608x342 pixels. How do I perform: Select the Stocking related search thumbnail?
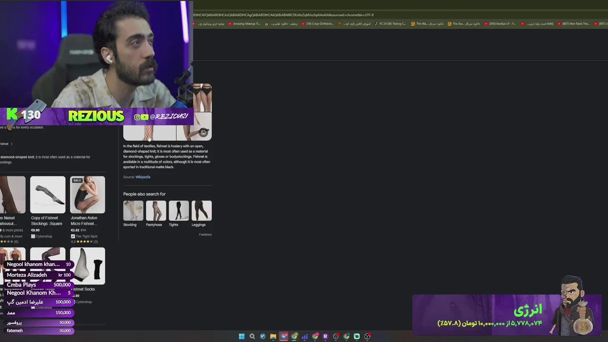pyautogui.click(x=133, y=210)
